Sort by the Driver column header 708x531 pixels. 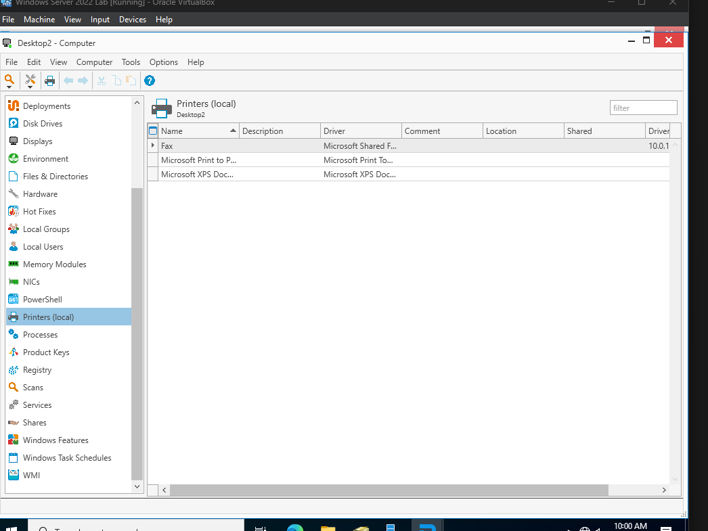click(x=361, y=131)
